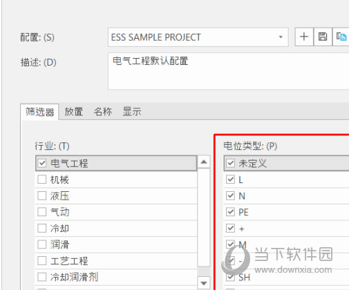Uncheck the L potential type
Image resolution: width=349 pixels, height=290 pixels.
coord(230,180)
